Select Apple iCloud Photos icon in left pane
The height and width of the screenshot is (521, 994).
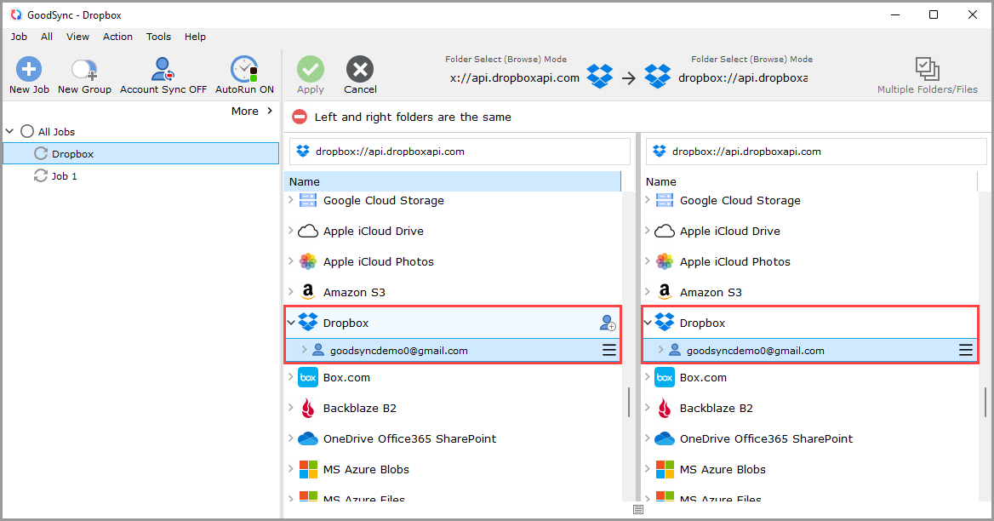pyautogui.click(x=308, y=261)
